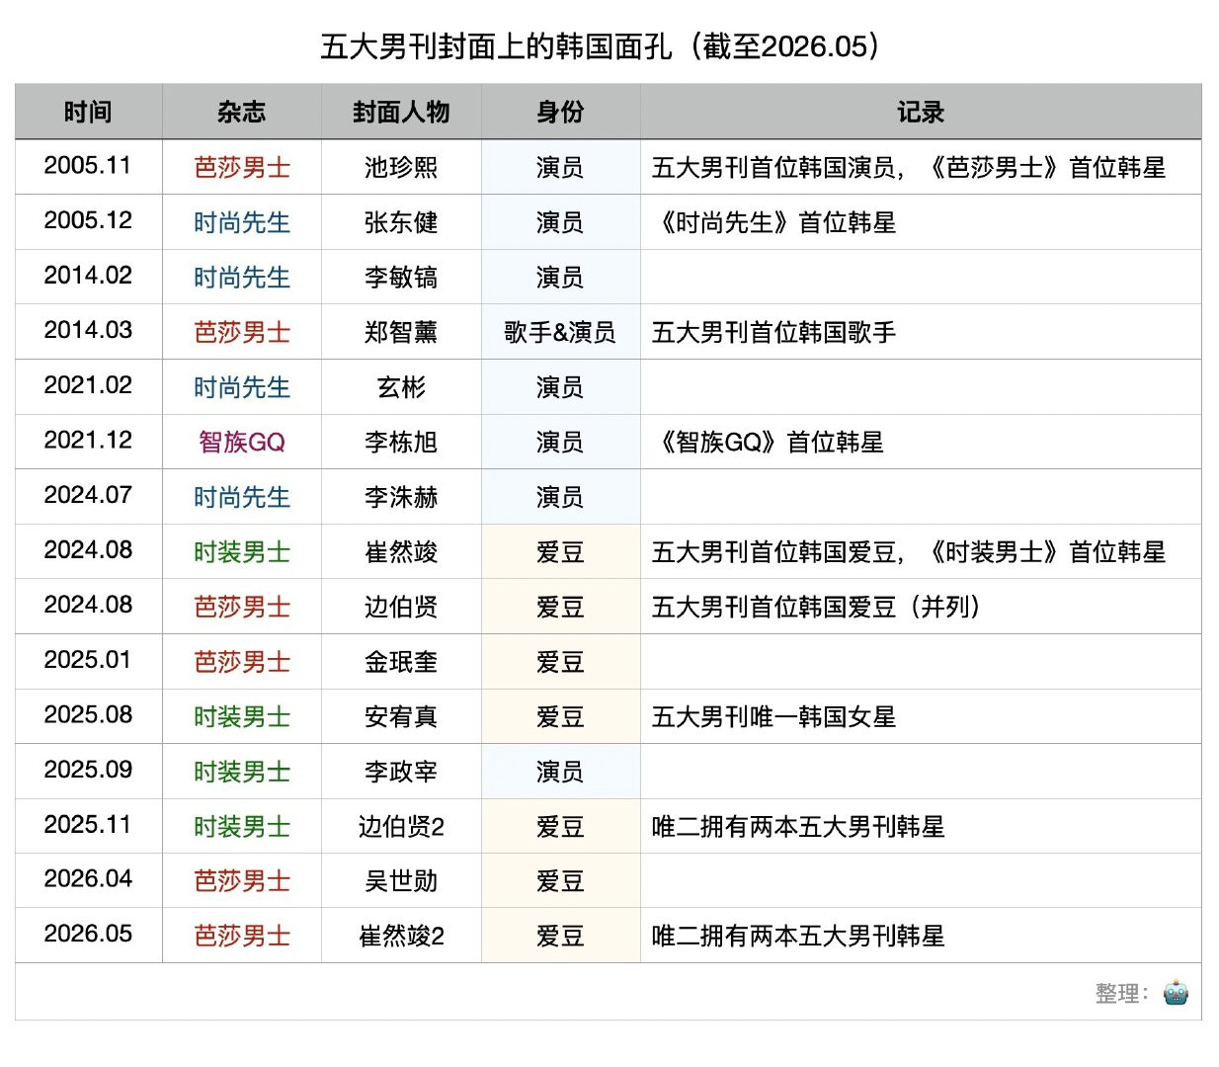The height and width of the screenshot is (1067, 1219).
Task: Click 芭莎男士 in the 2005.11 row
Action: 242,167
